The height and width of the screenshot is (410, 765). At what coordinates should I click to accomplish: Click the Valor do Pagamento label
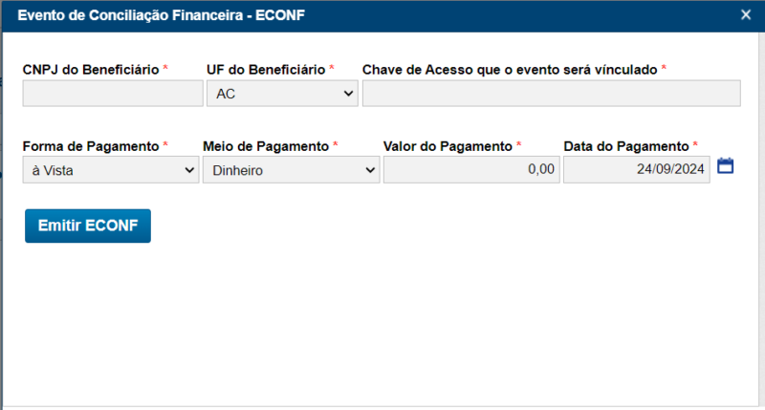click(448, 146)
